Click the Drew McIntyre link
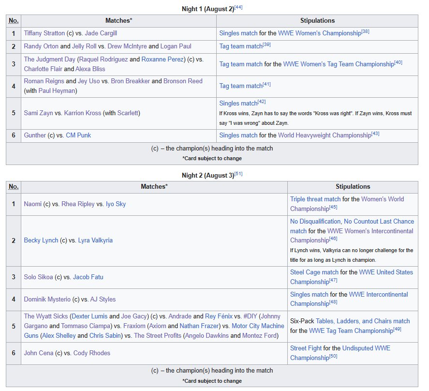 127,46
